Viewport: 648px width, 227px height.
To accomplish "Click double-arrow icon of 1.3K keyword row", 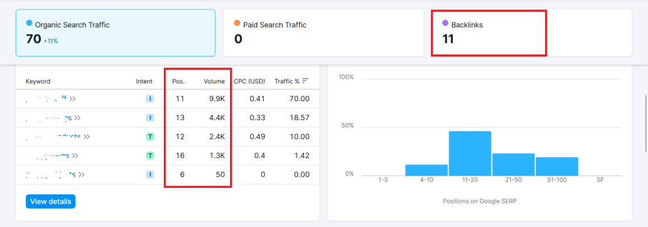I will (x=75, y=155).
